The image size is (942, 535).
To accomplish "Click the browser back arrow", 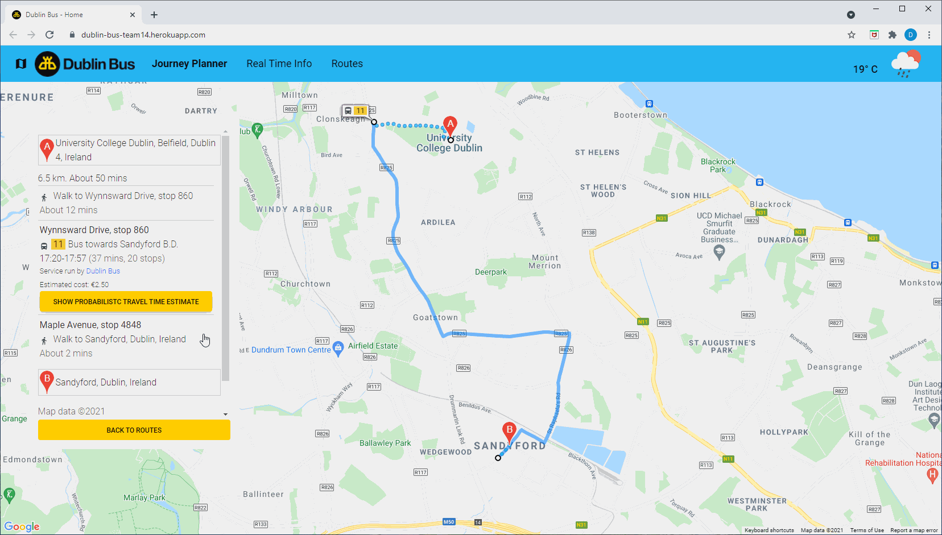I will (13, 35).
